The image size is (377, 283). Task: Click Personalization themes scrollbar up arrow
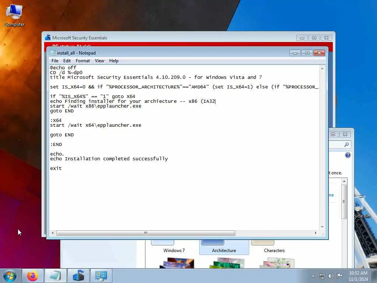click(344, 181)
